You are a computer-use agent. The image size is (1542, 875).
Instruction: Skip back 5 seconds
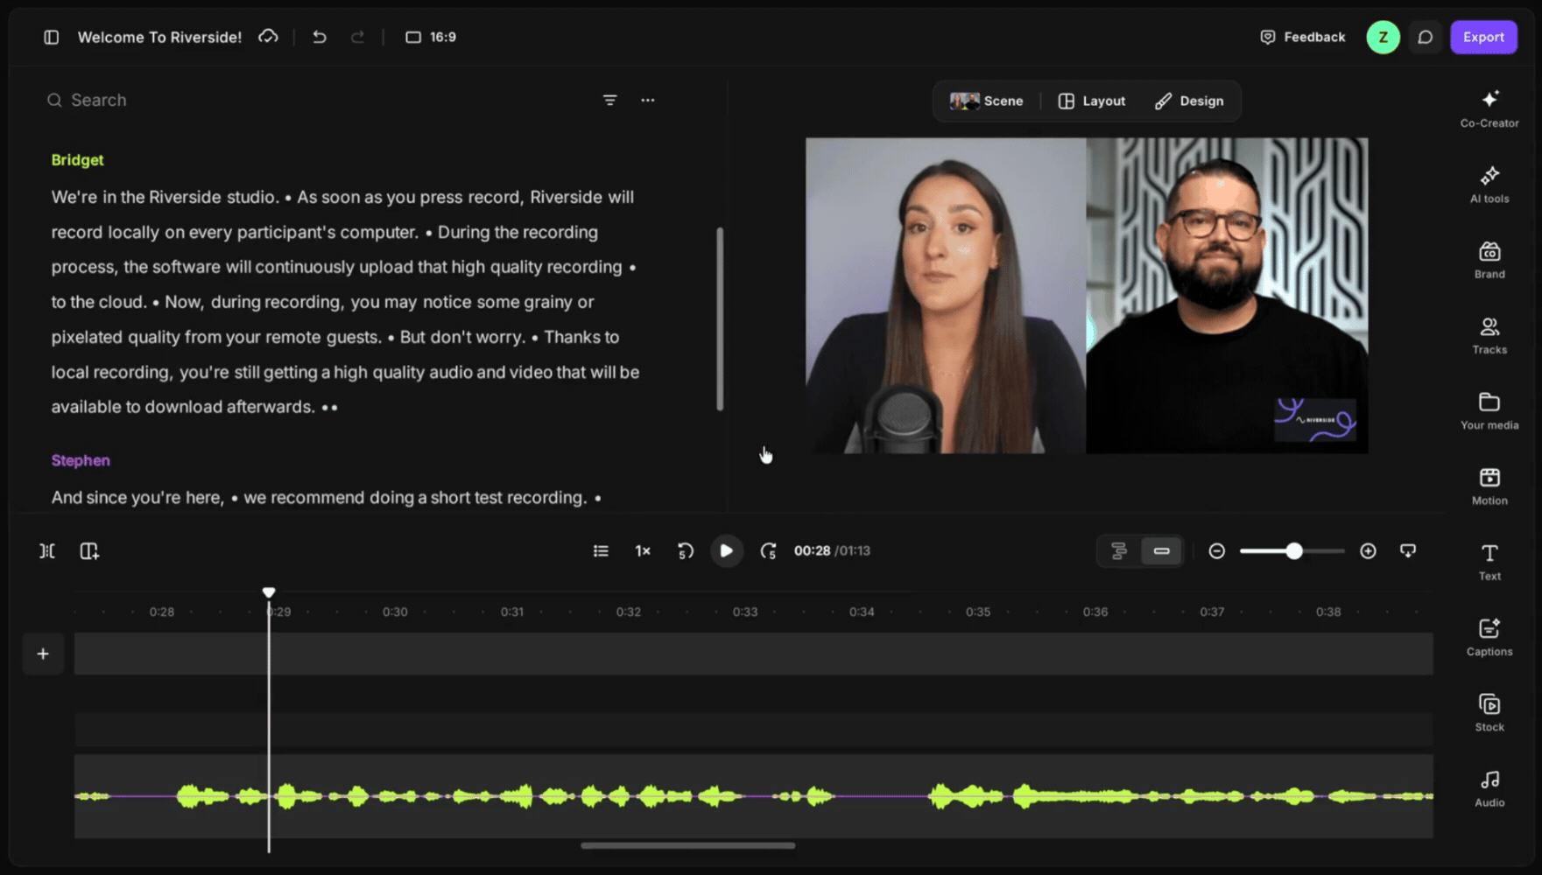click(686, 550)
